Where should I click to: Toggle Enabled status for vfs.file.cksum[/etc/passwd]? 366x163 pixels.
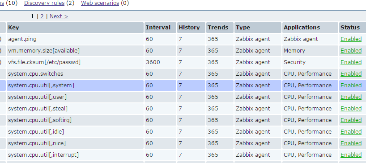coord(351,62)
